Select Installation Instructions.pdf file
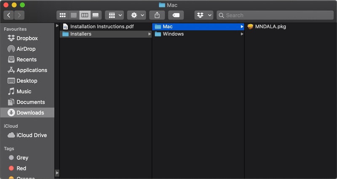The image size is (337, 179). [106, 26]
